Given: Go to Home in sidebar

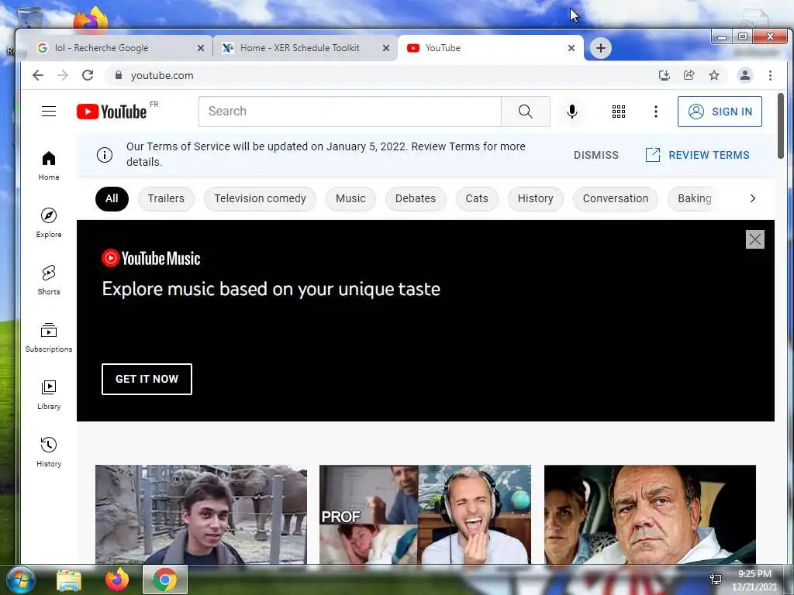Looking at the screenshot, I should point(49,166).
